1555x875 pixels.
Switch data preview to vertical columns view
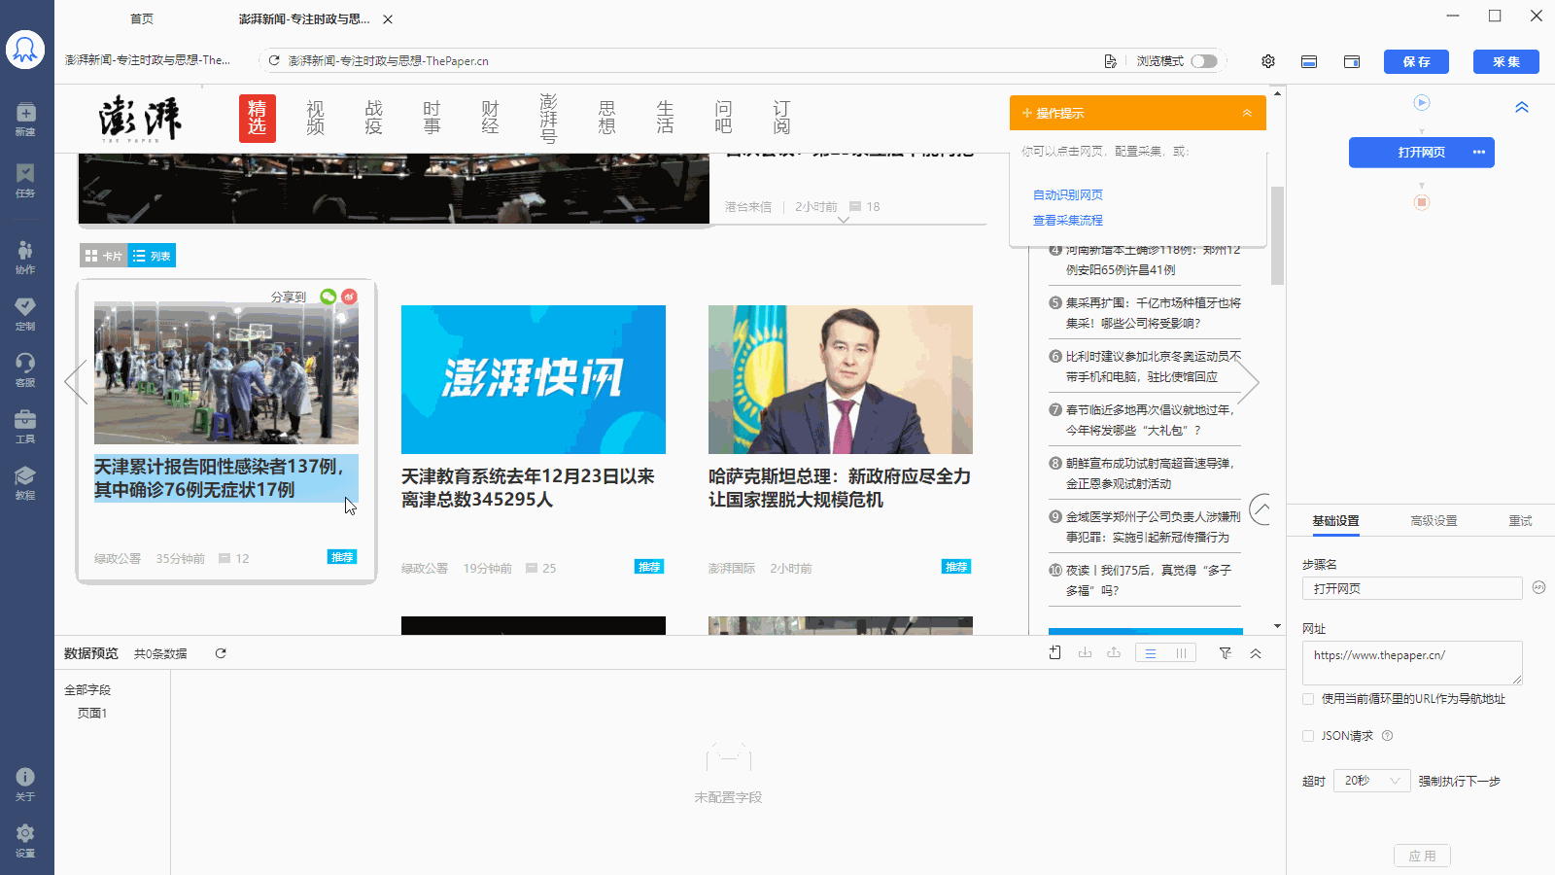tap(1181, 653)
